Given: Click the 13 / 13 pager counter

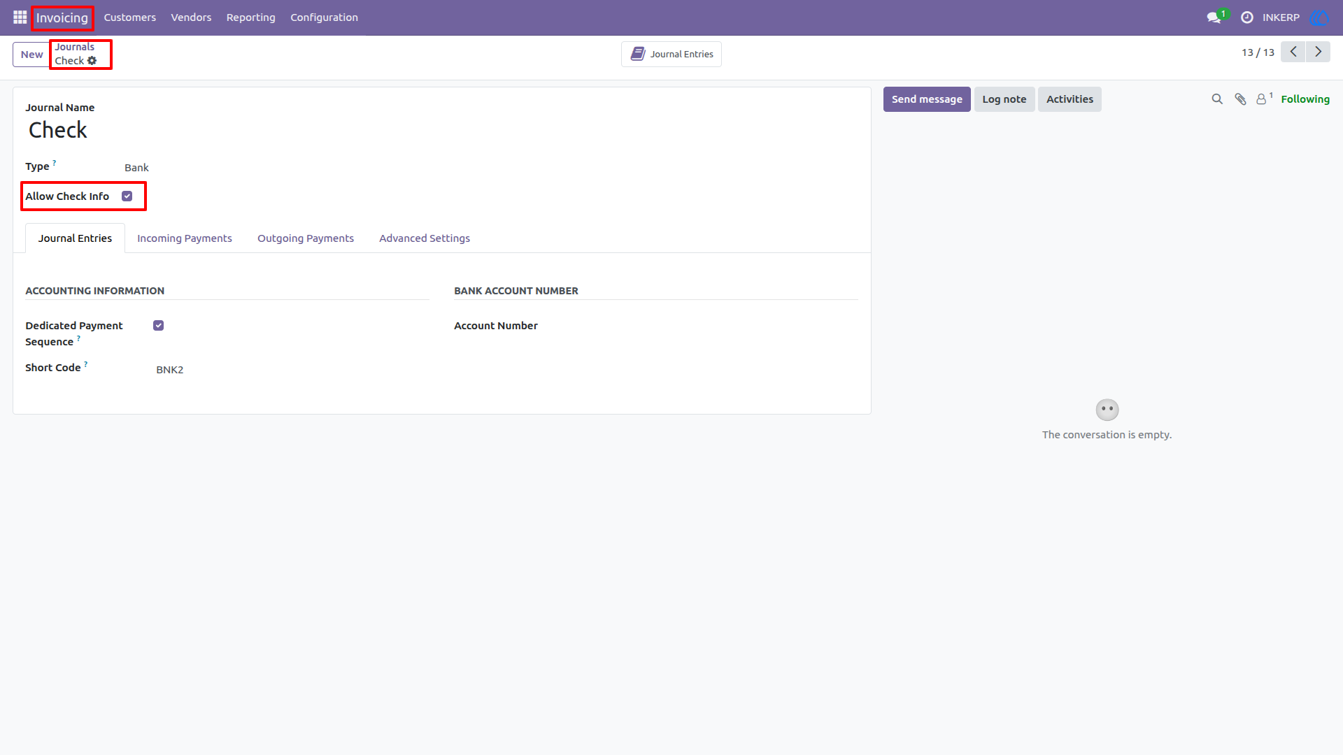Looking at the screenshot, I should pyautogui.click(x=1258, y=52).
